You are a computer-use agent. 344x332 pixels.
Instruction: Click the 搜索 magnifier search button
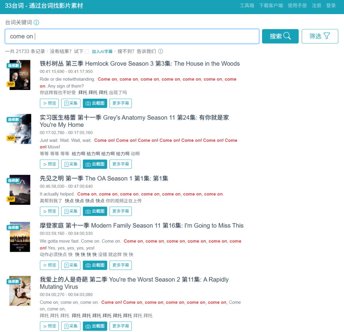[280, 36]
